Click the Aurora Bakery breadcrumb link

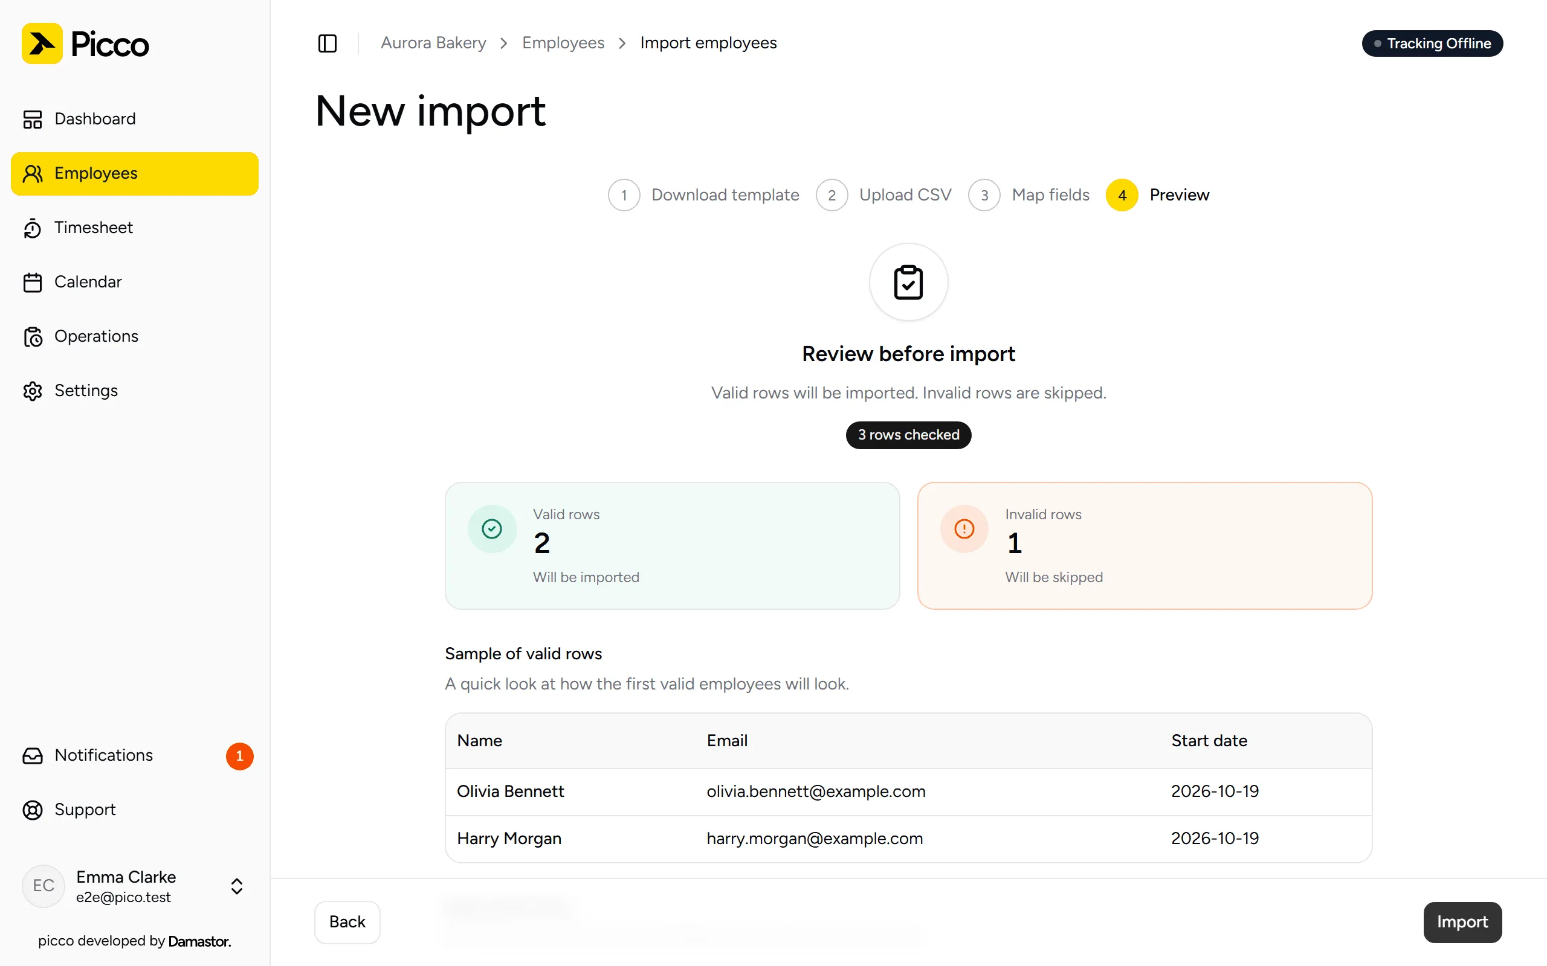pyautogui.click(x=433, y=43)
